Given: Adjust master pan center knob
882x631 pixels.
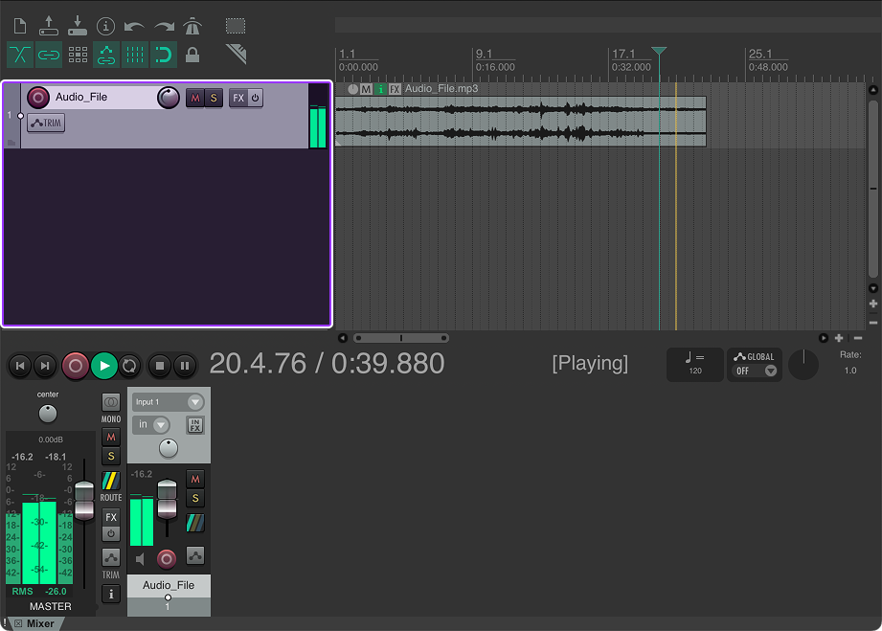Looking at the screenshot, I should click(48, 414).
